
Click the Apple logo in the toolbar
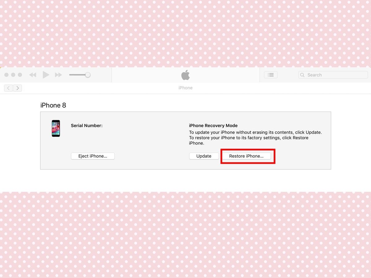point(185,74)
